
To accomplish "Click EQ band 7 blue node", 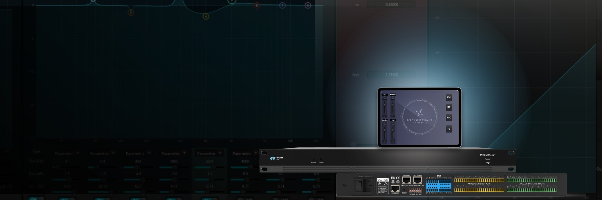I will [282, 5].
